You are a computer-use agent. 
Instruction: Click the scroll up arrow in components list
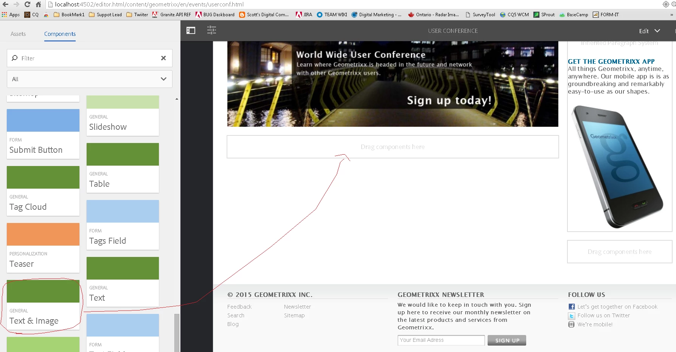pos(177,99)
